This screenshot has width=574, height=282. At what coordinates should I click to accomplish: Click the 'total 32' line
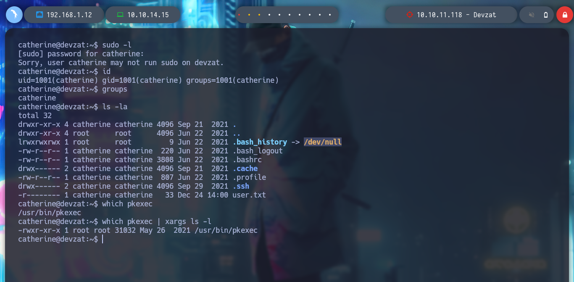coord(35,116)
